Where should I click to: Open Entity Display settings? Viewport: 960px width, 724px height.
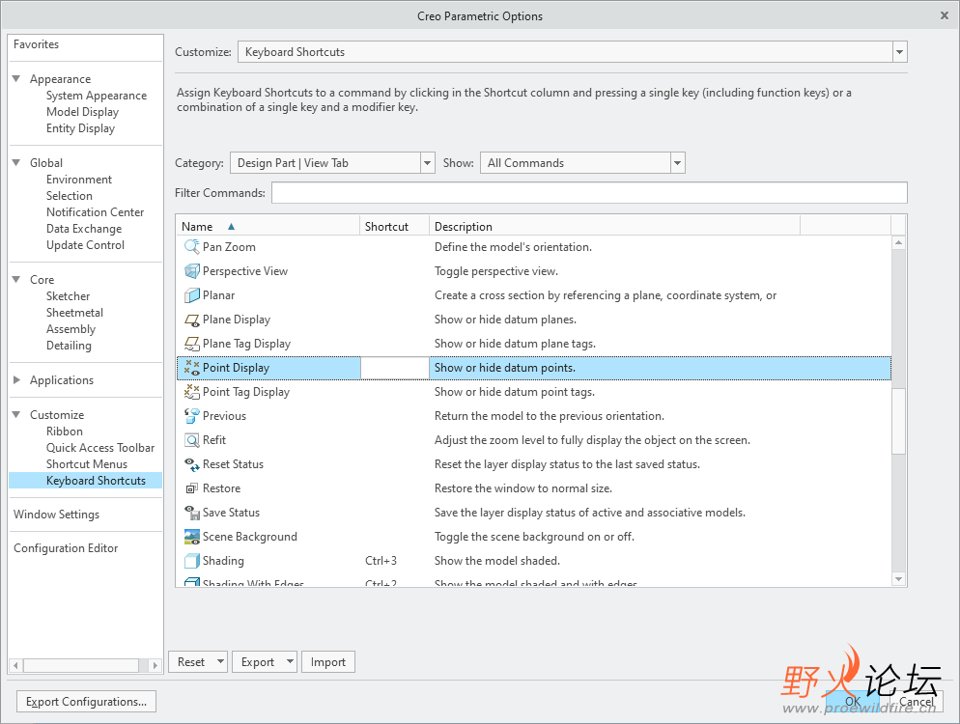(80, 128)
